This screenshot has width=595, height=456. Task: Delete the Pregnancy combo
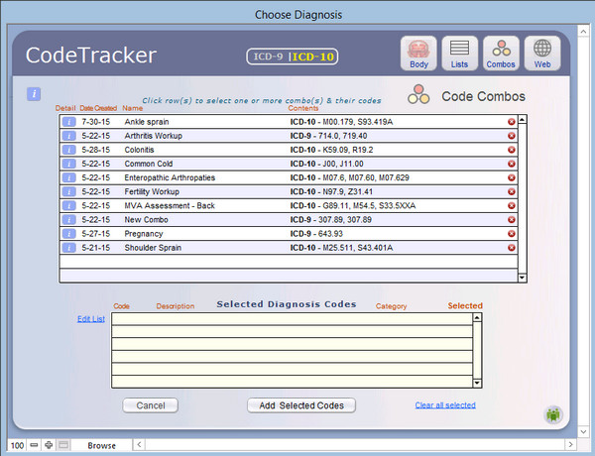click(512, 234)
